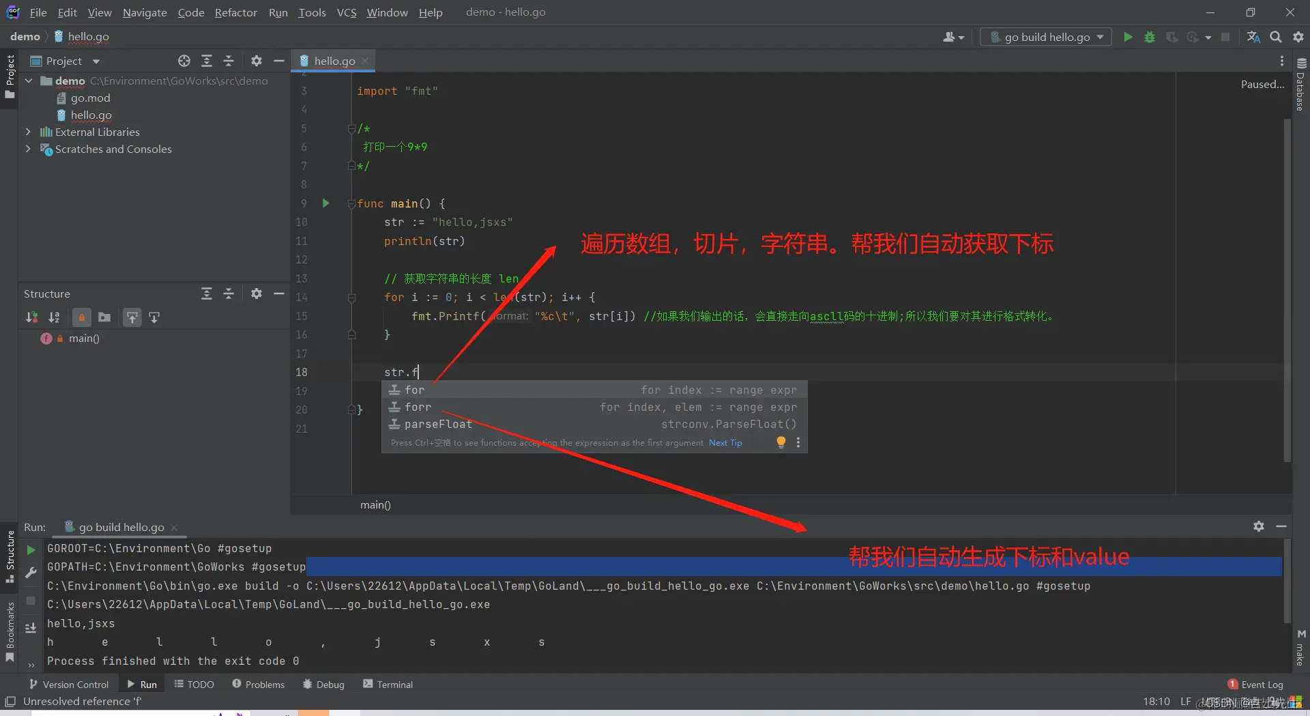This screenshot has width=1310, height=716.
Task: Close the hello.go editor tab
Action: pos(366,61)
